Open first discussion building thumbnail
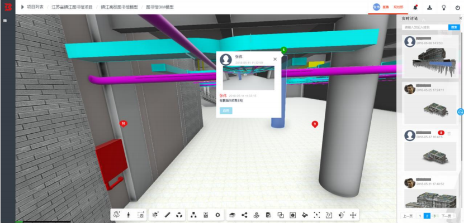The image size is (464, 223). tap(431, 62)
